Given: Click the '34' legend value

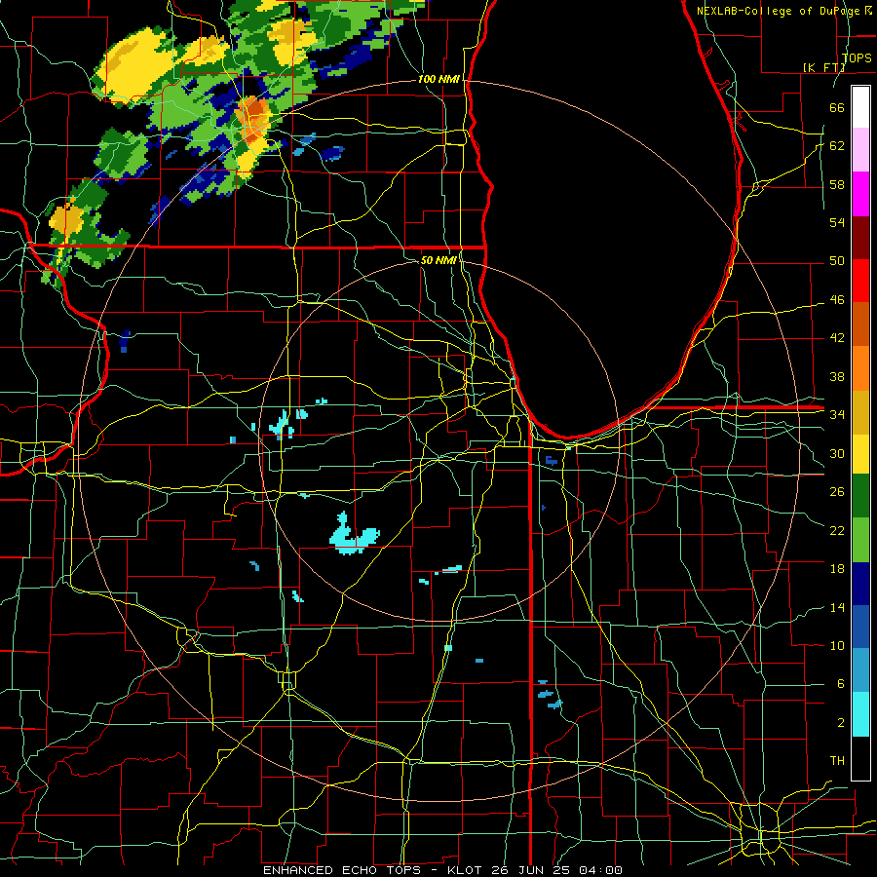Looking at the screenshot, I should [837, 415].
